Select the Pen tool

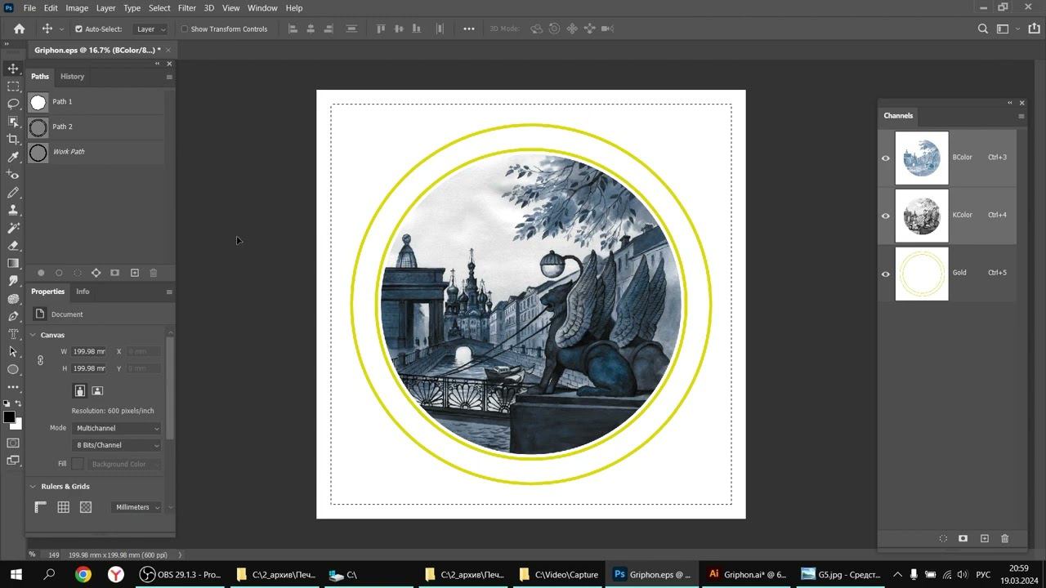click(x=13, y=316)
